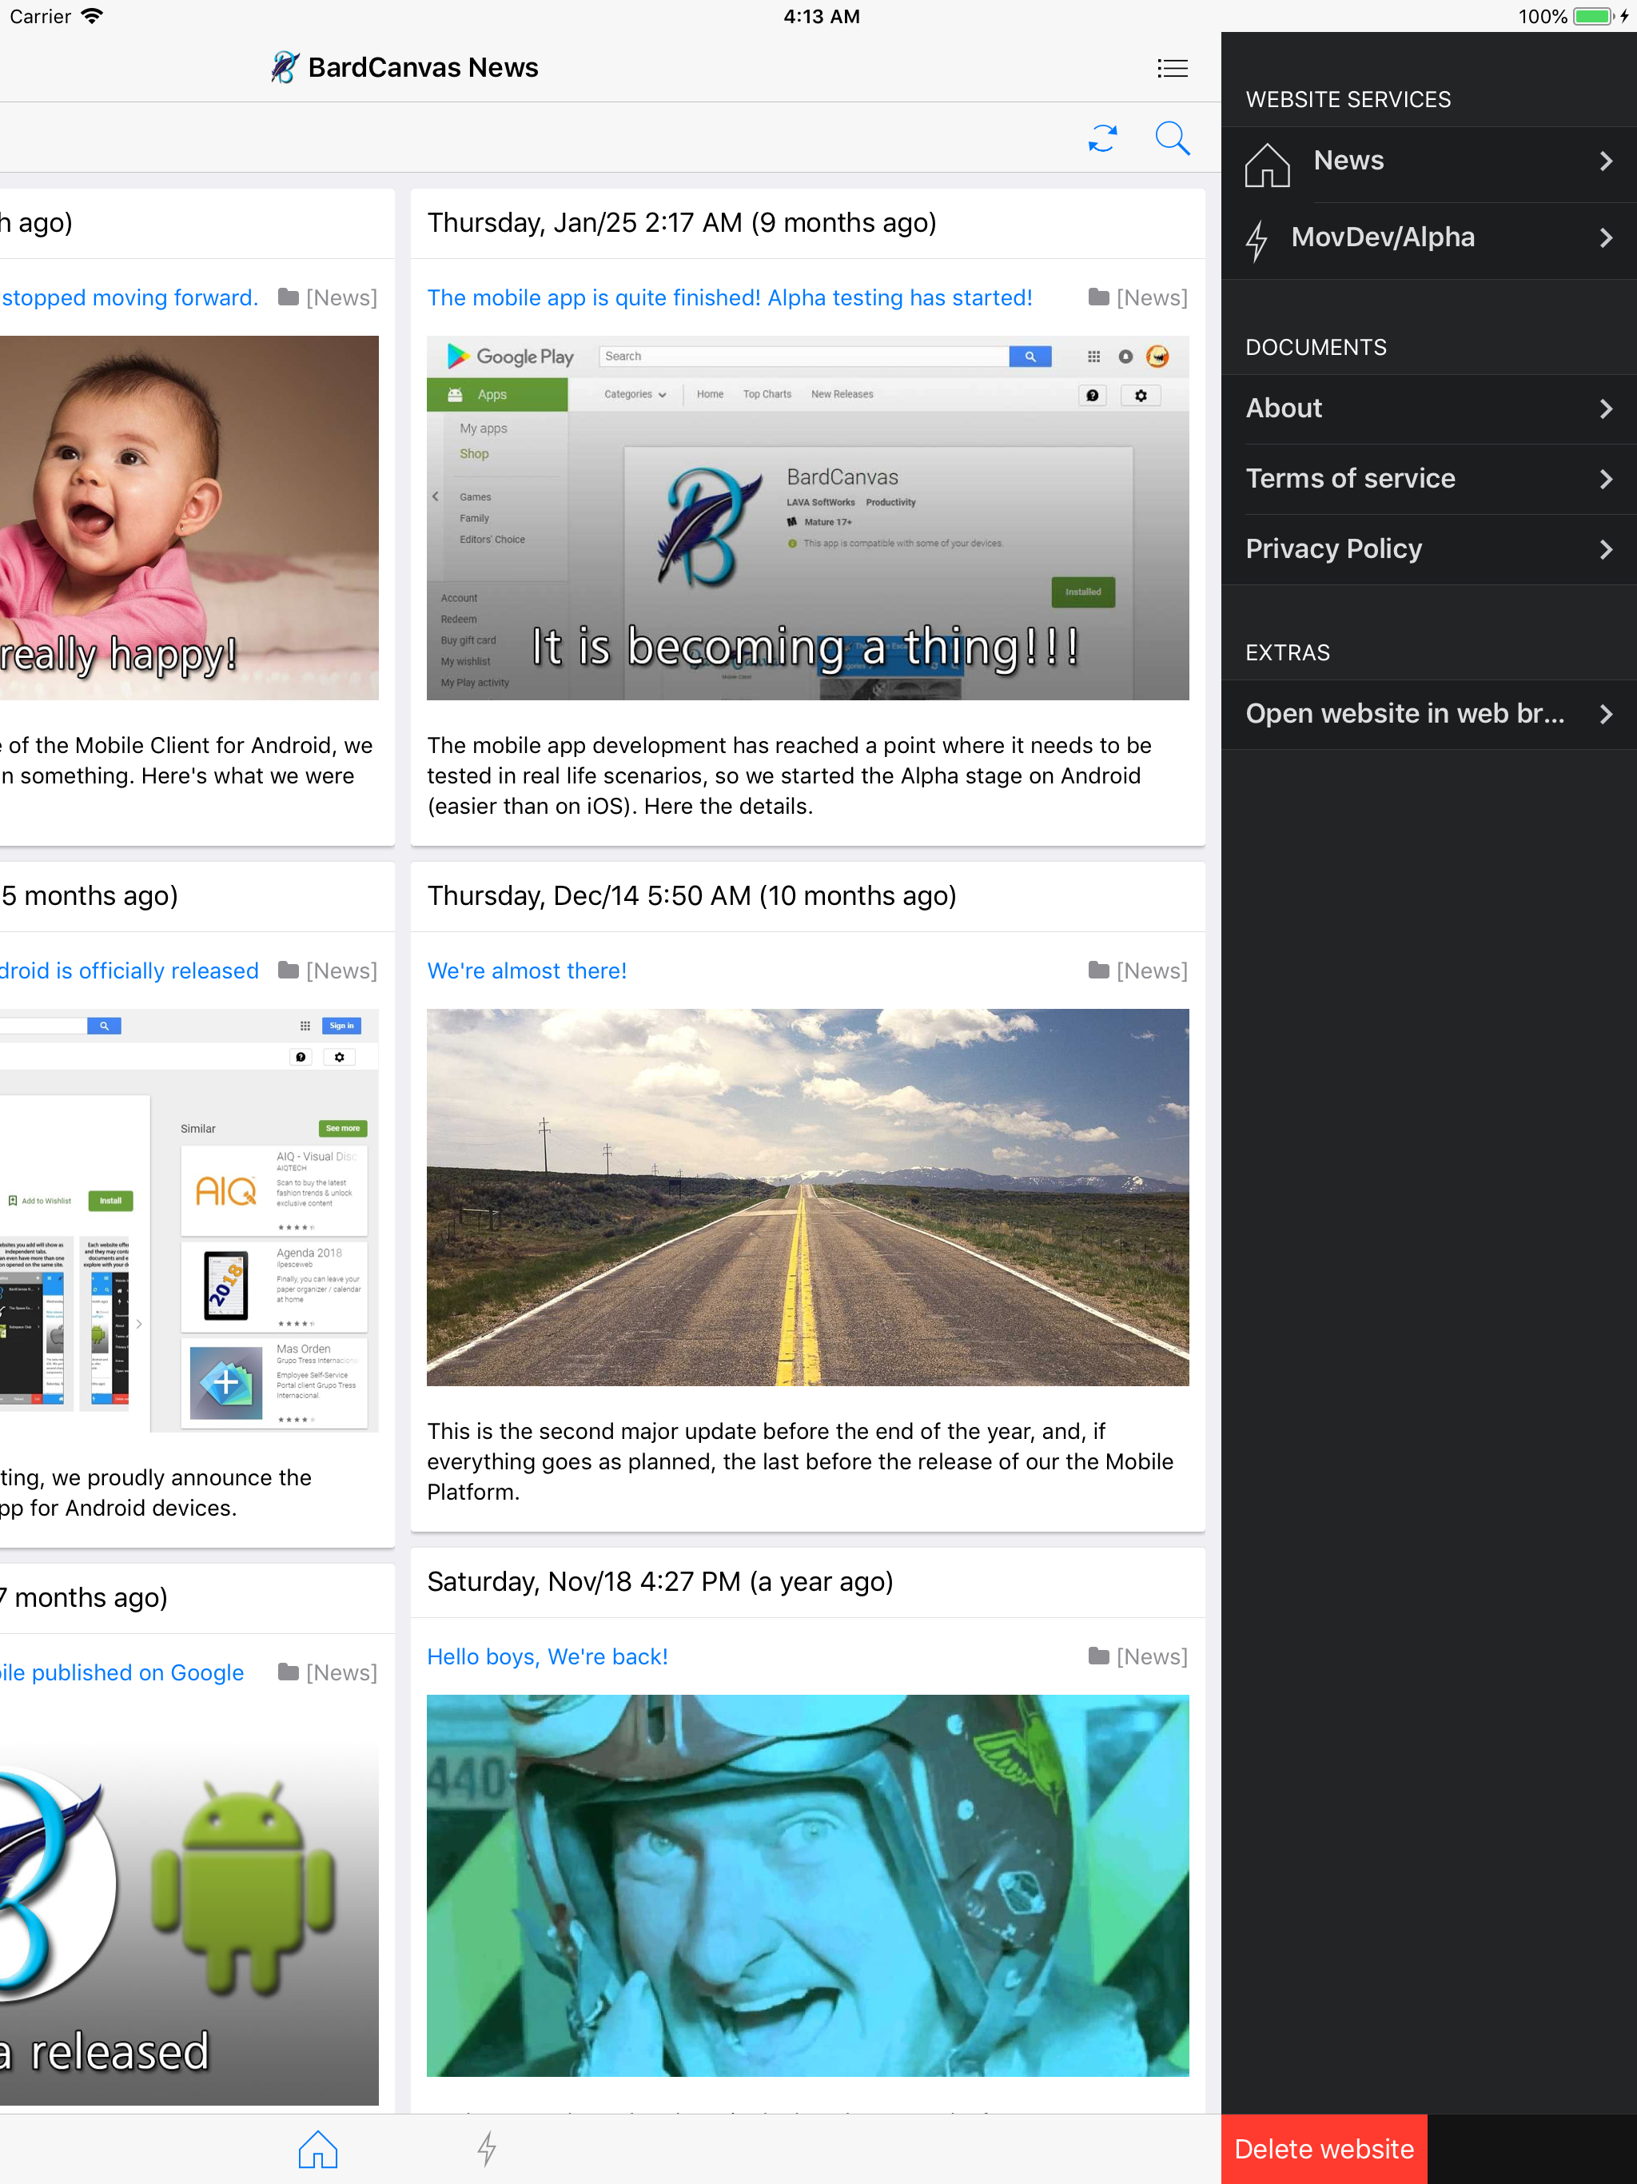The width and height of the screenshot is (1637, 2184).
Task: Open "Hello boys, We're back!" article link
Action: [547, 1656]
